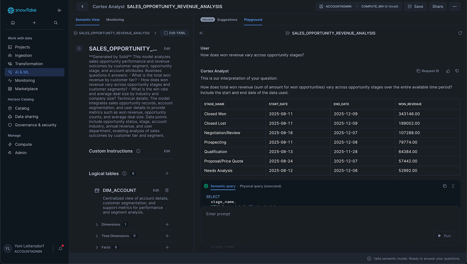The height and width of the screenshot is (264, 467).
Task: Expand the Facts section
Action: (x=97, y=247)
